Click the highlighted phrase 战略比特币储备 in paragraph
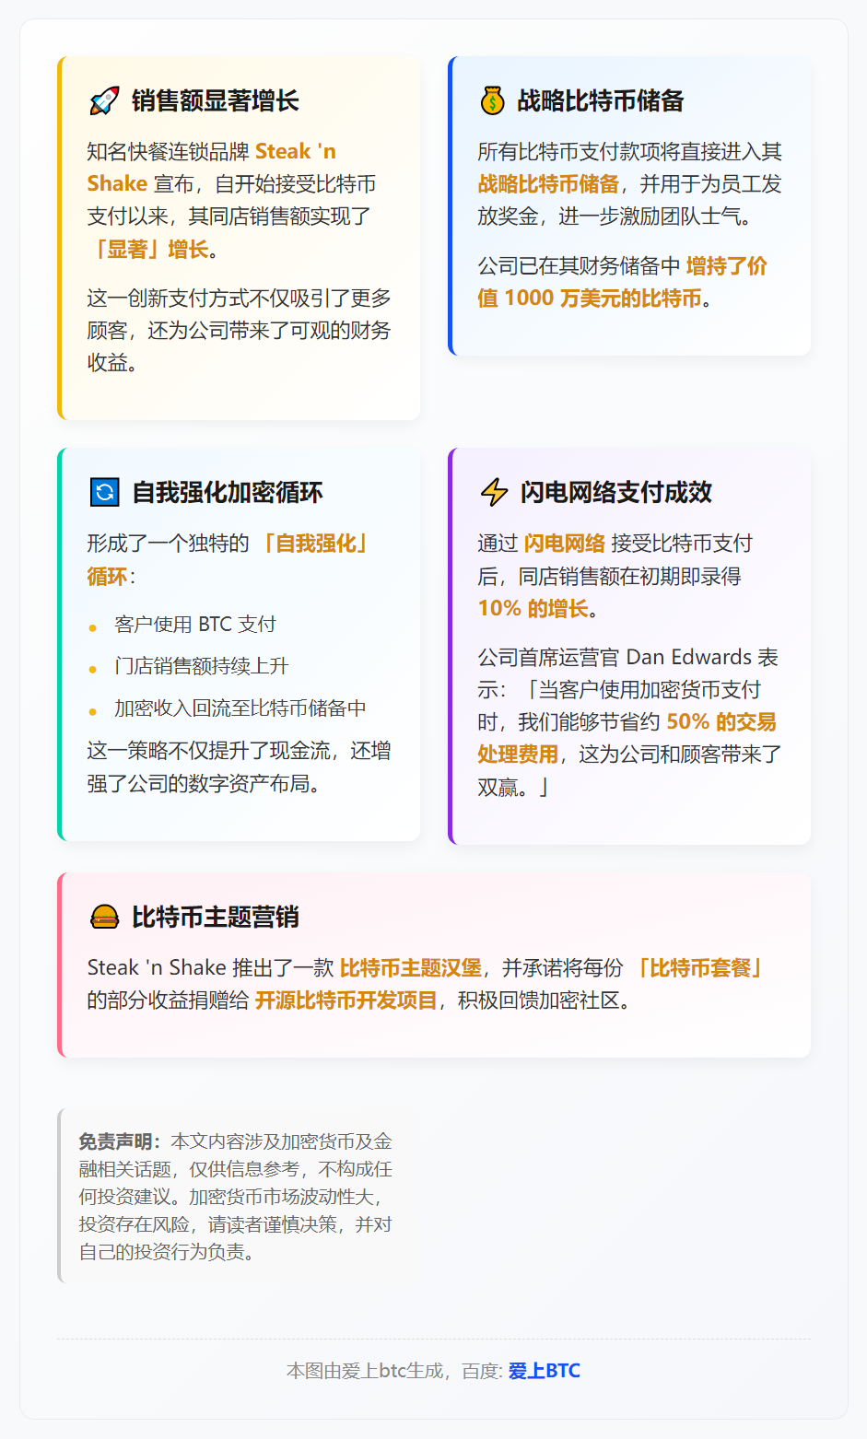This screenshot has width=867, height=1439. [x=548, y=184]
